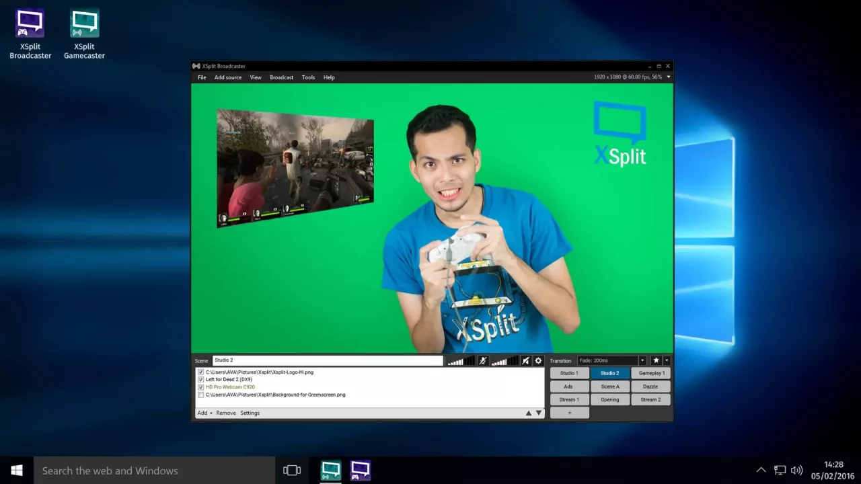
Task: Move a source up with the up arrow
Action: (x=529, y=413)
